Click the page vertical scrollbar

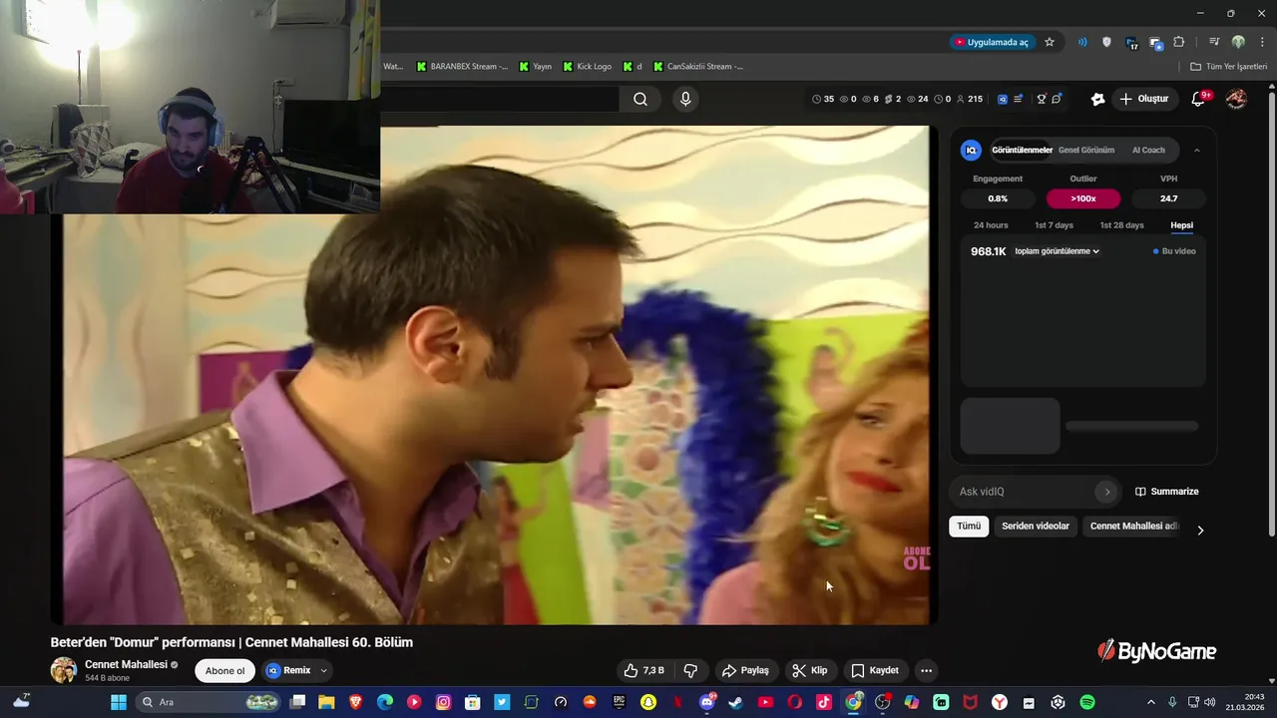(1271, 312)
